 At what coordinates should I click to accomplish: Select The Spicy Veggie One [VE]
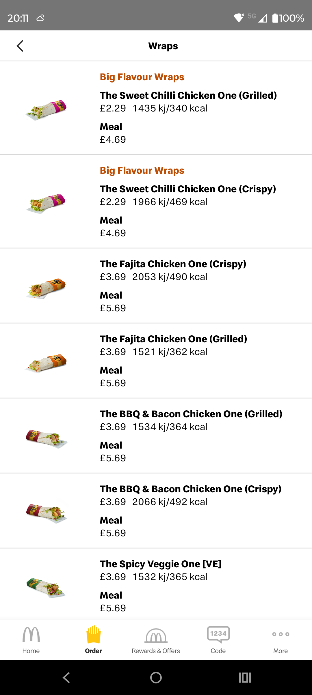point(160,564)
